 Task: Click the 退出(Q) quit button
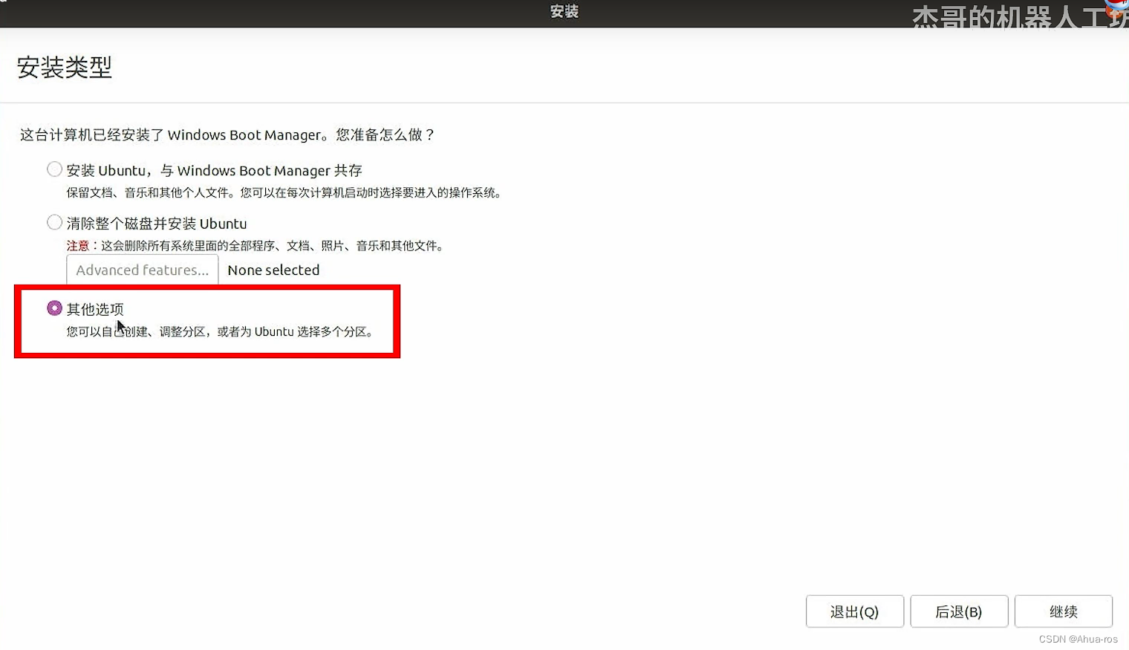(x=854, y=611)
